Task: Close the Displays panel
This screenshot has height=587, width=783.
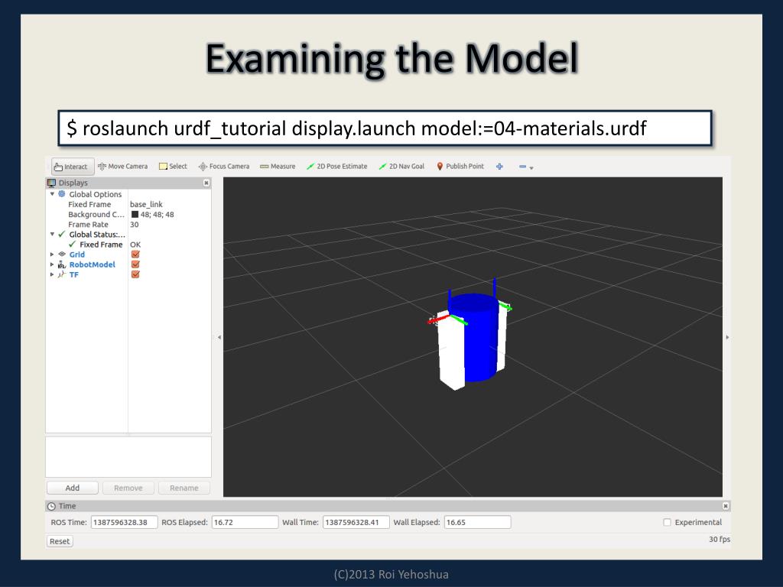Action: coord(206,183)
